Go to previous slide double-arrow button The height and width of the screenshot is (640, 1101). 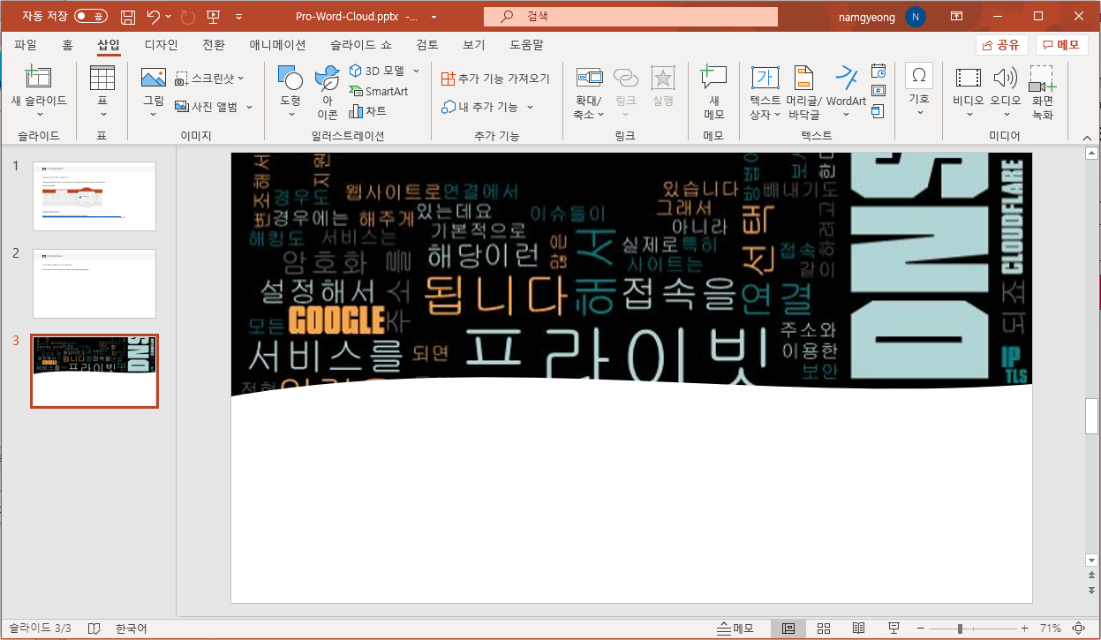(1092, 576)
